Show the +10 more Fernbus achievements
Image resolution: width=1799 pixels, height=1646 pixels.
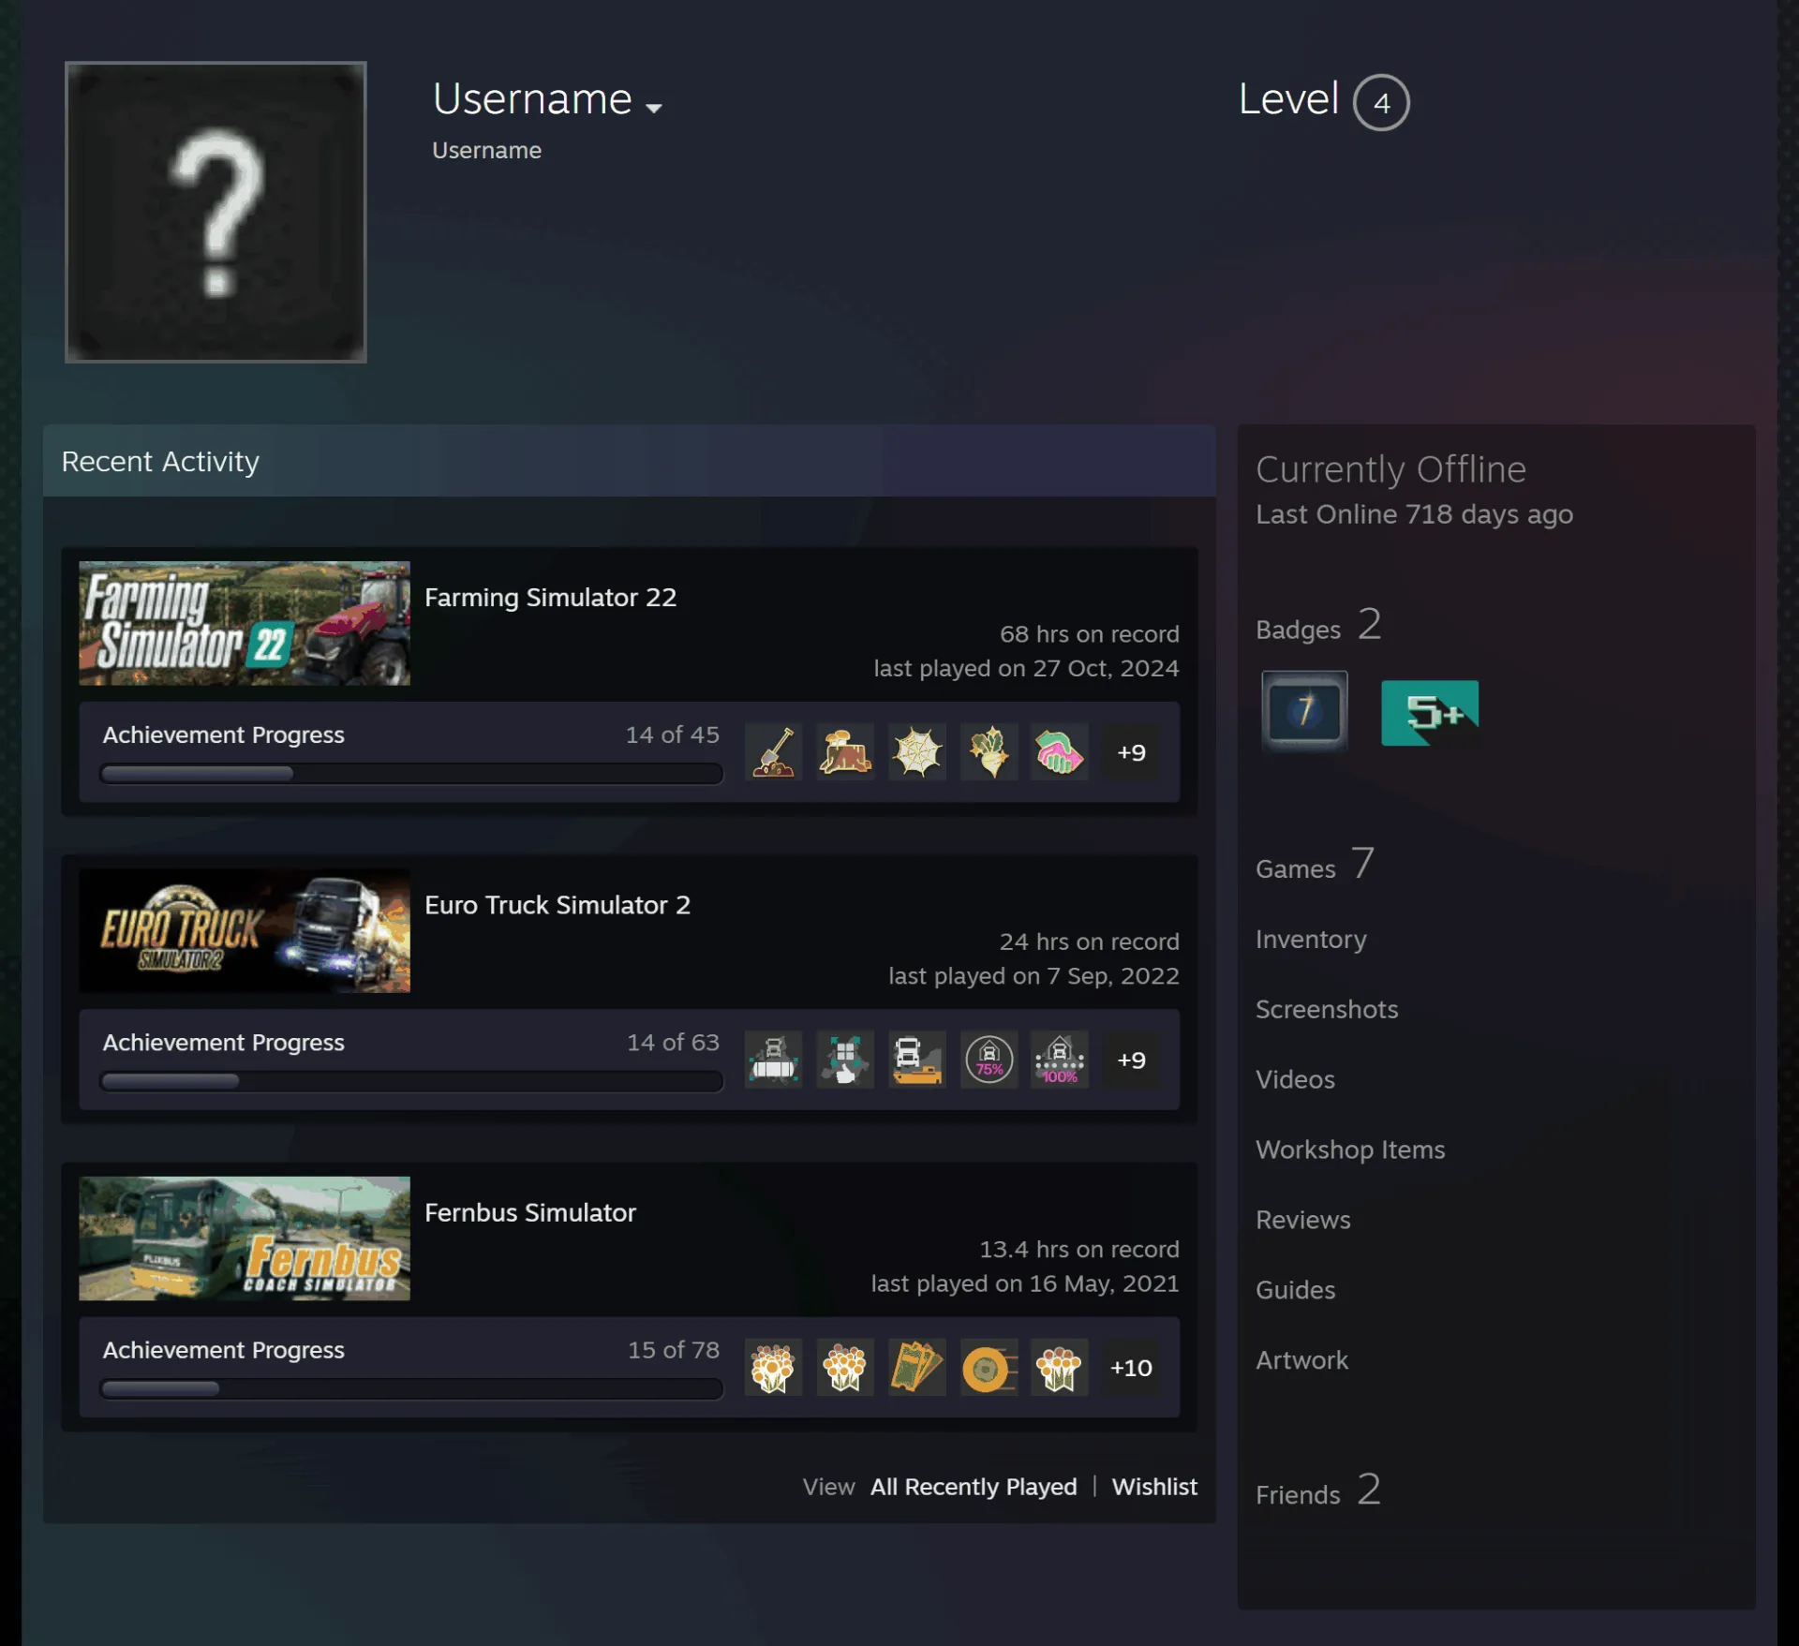tap(1131, 1367)
